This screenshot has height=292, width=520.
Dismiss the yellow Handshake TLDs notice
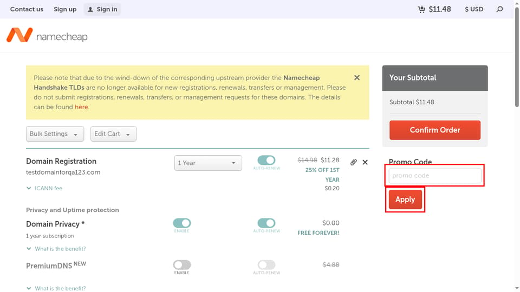pos(357,77)
